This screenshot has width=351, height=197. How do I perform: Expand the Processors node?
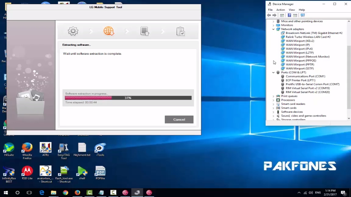273,100
